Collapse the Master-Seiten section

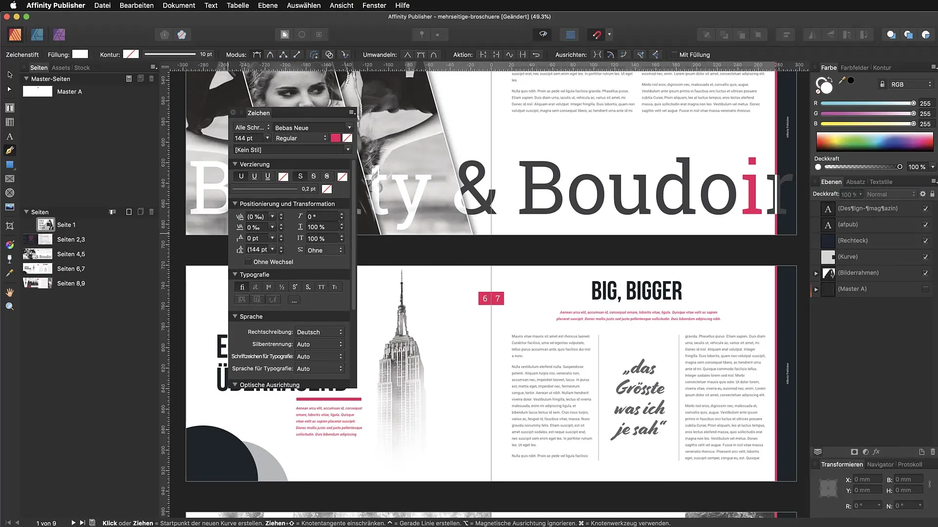[x=26, y=79]
